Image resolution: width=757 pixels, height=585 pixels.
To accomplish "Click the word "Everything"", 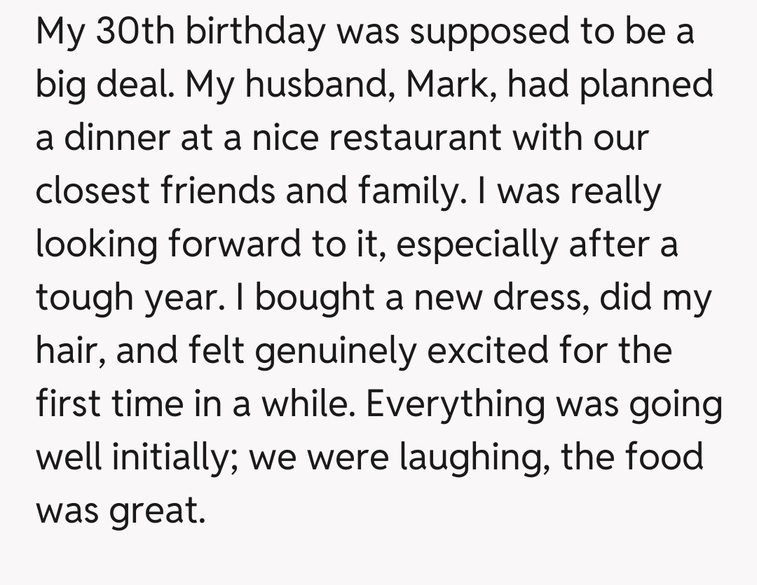I will point(447,405).
